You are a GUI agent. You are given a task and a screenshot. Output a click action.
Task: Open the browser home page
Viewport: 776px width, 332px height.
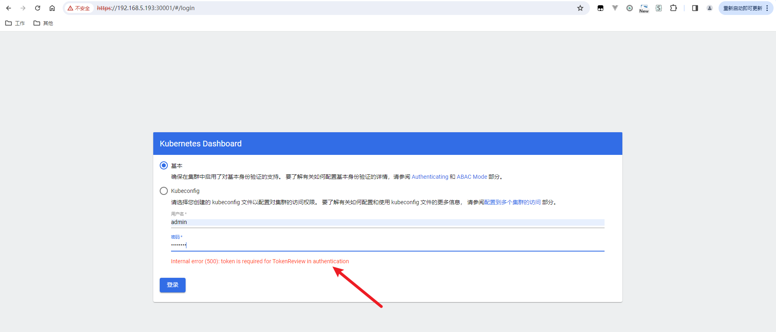coord(52,8)
